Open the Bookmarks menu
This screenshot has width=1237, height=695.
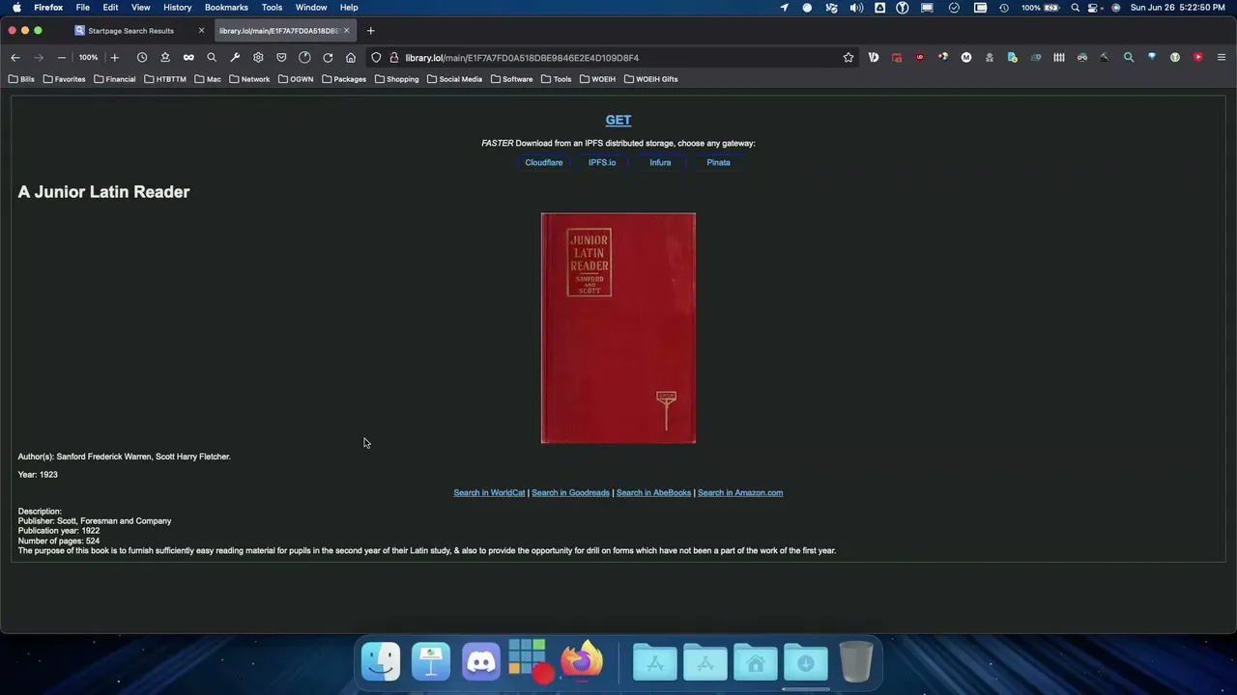coord(226,8)
